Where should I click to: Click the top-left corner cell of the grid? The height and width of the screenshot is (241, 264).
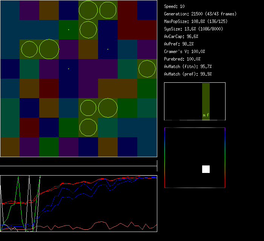10,10
